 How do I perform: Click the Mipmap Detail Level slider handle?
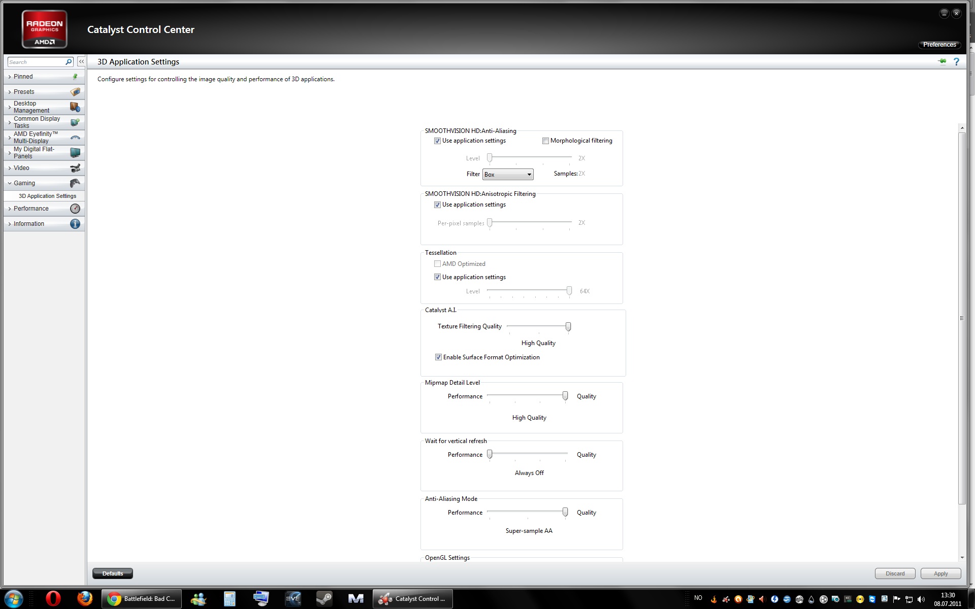pyautogui.click(x=565, y=396)
